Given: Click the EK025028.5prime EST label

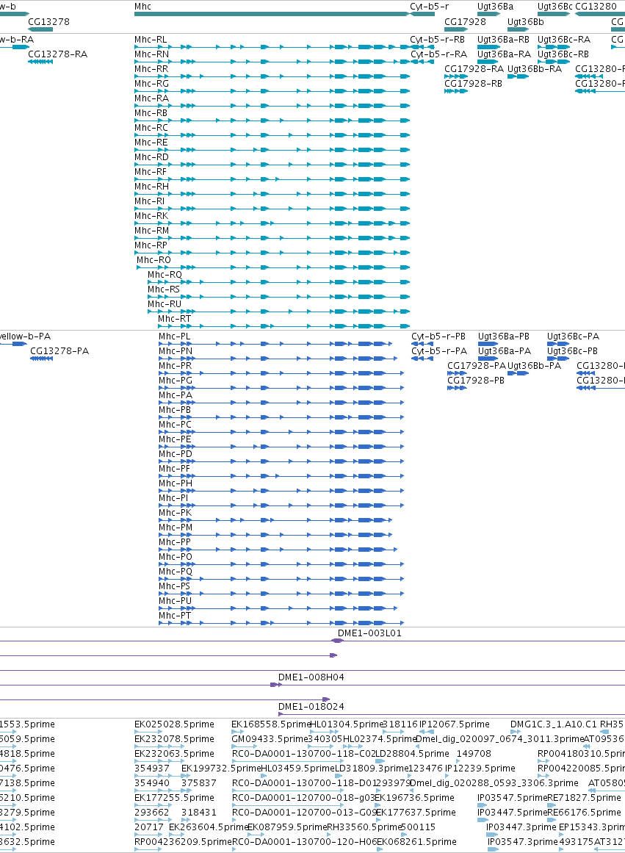Looking at the screenshot, I should pyautogui.click(x=174, y=724).
